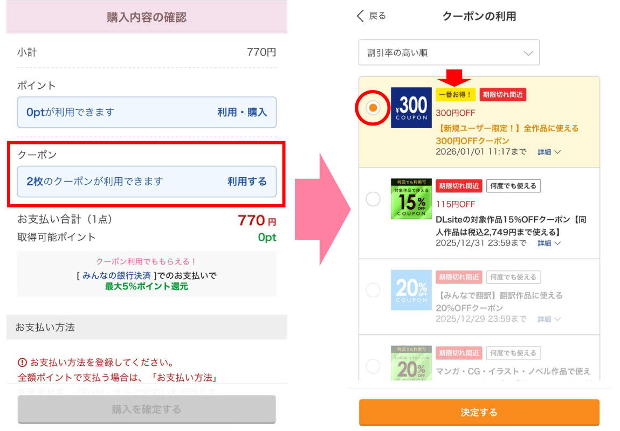Click 利用・購入 in the points box
The width and height of the screenshot is (620, 431).
(x=242, y=112)
